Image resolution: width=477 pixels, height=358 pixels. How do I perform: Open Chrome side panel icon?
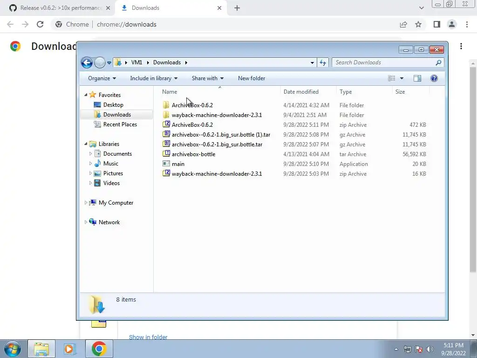point(437,24)
